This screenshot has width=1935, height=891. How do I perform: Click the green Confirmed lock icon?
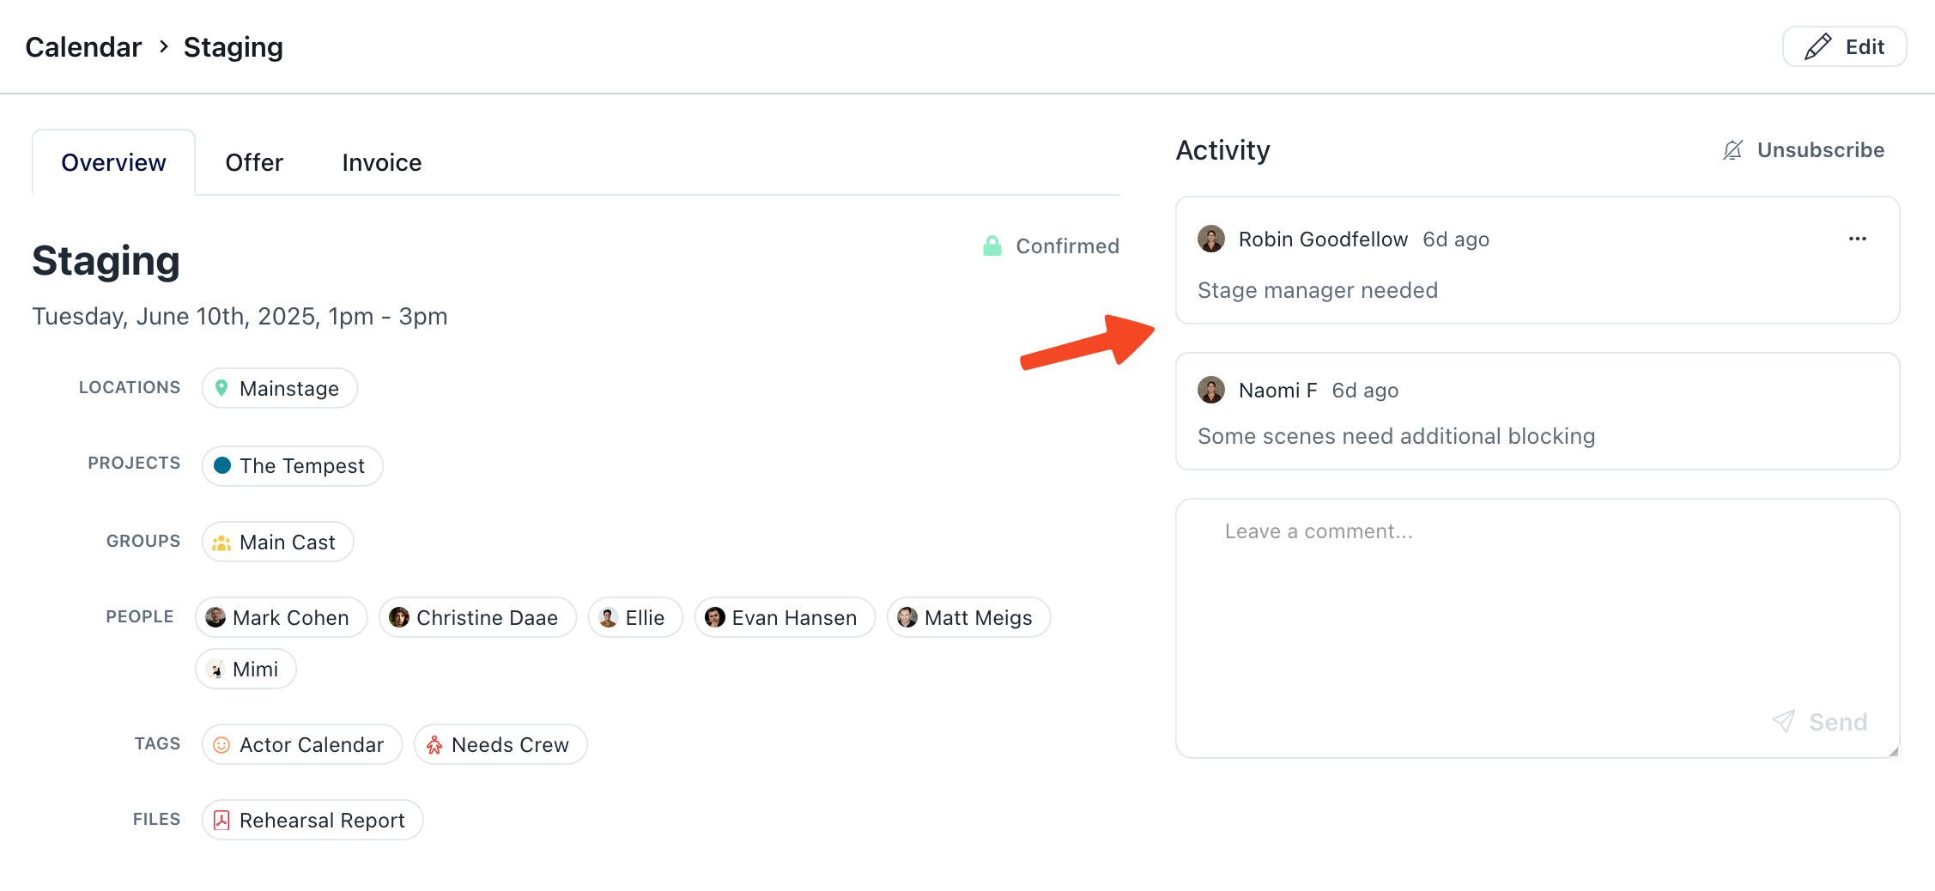pyautogui.click(x=992, y=246)
